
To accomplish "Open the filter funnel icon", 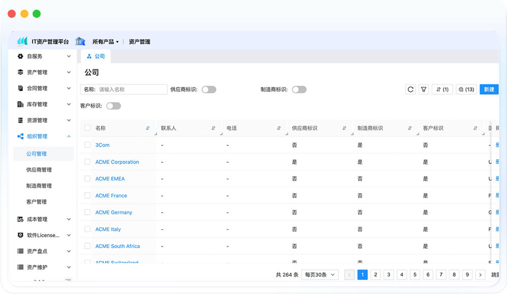I will [x=424, y=90].
